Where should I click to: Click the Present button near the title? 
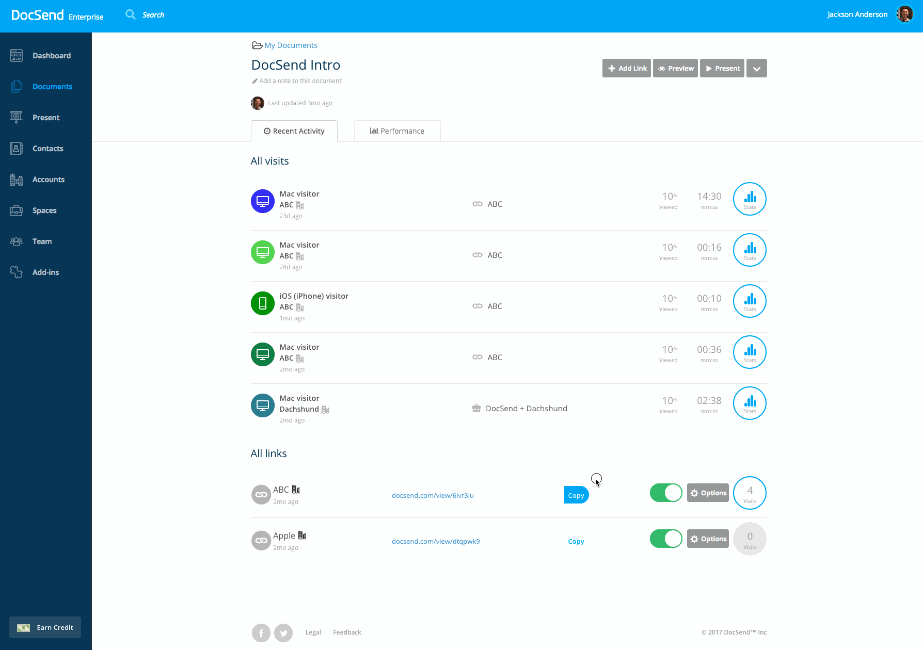coord(722,68)
